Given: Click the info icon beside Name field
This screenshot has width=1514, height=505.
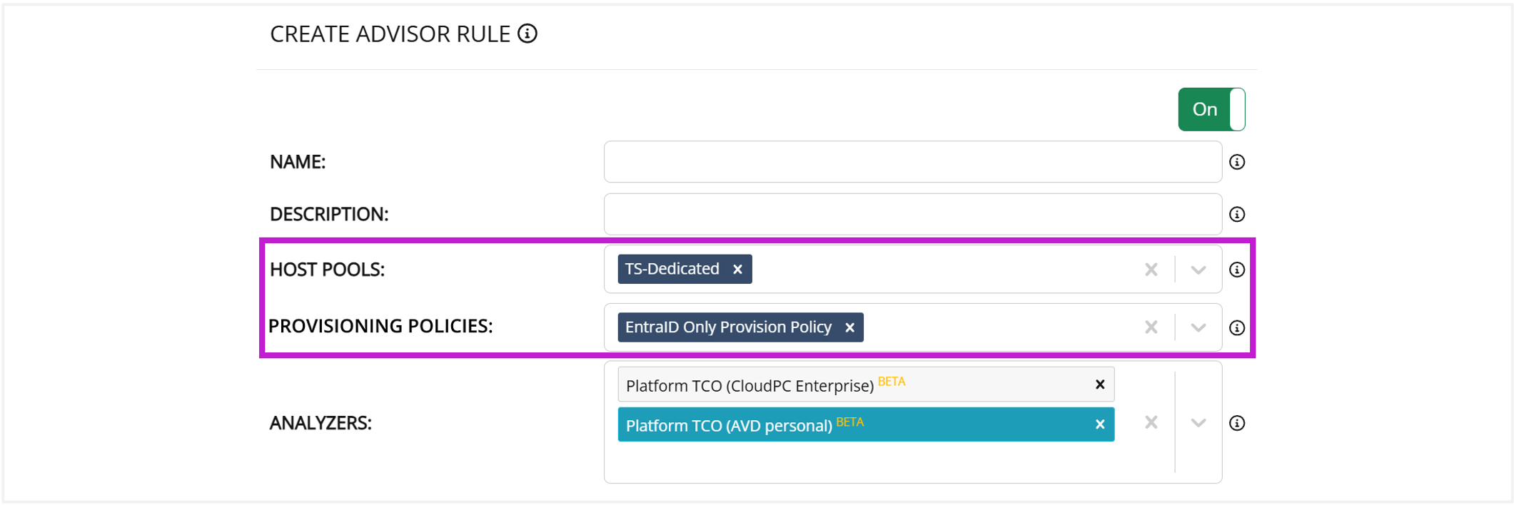Looking at the screenshot, I should point(1237,162).
